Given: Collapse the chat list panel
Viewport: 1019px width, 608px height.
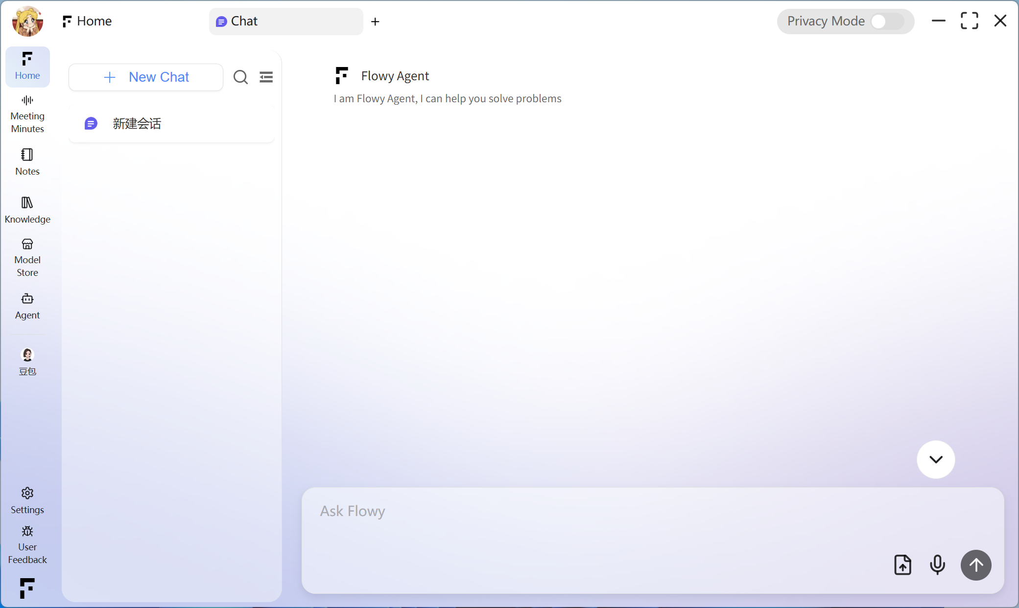Looking at the screenshot, I should [266, 77].
